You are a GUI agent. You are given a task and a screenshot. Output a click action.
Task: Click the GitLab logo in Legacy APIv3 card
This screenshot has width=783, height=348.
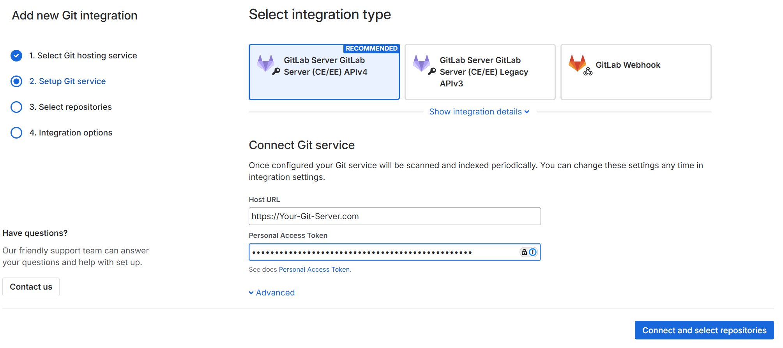coord(421,62)
